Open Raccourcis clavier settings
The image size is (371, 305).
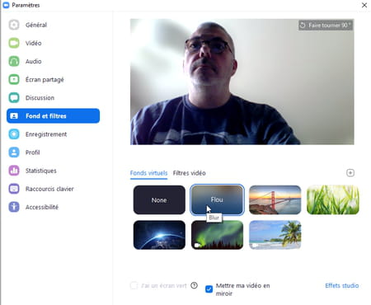pyautogui.click(x=14, y=189)
